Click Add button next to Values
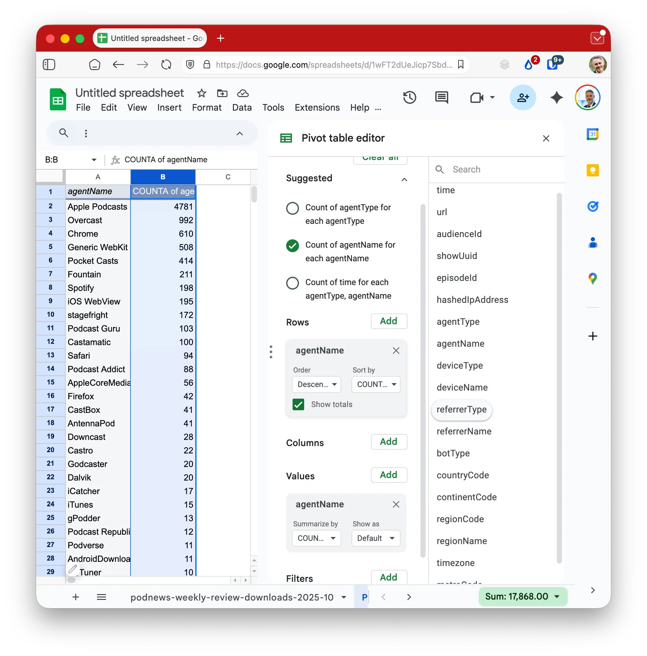647x656 pixels. [x=389, y=475]
